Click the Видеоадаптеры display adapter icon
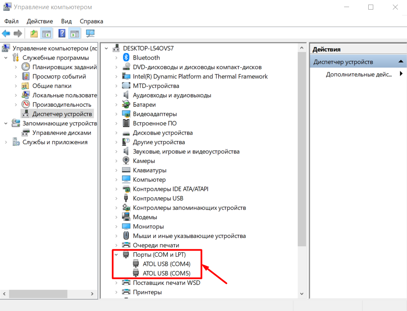407x311 pixels. pyautogui.click(x=126, y=114)
